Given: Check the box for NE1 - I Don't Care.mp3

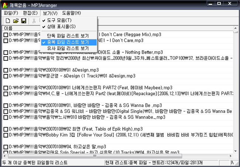Looking at the screenshot, I should [6, 41].
